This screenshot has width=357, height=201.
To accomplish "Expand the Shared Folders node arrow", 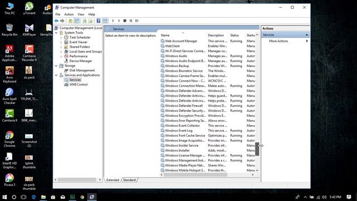I will pos(61,47).
